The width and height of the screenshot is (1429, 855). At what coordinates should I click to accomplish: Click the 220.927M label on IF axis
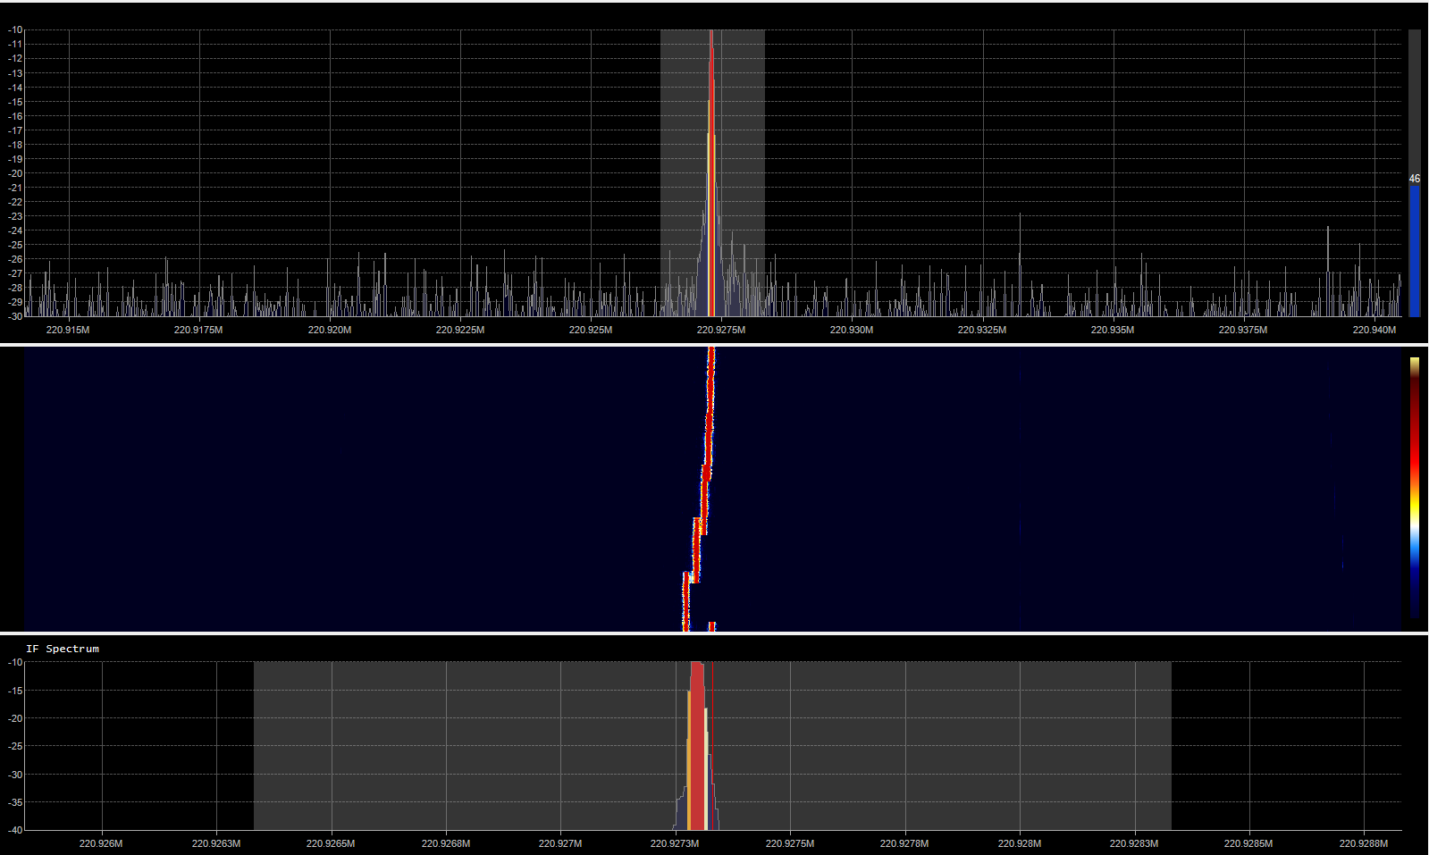coord(560,843)
